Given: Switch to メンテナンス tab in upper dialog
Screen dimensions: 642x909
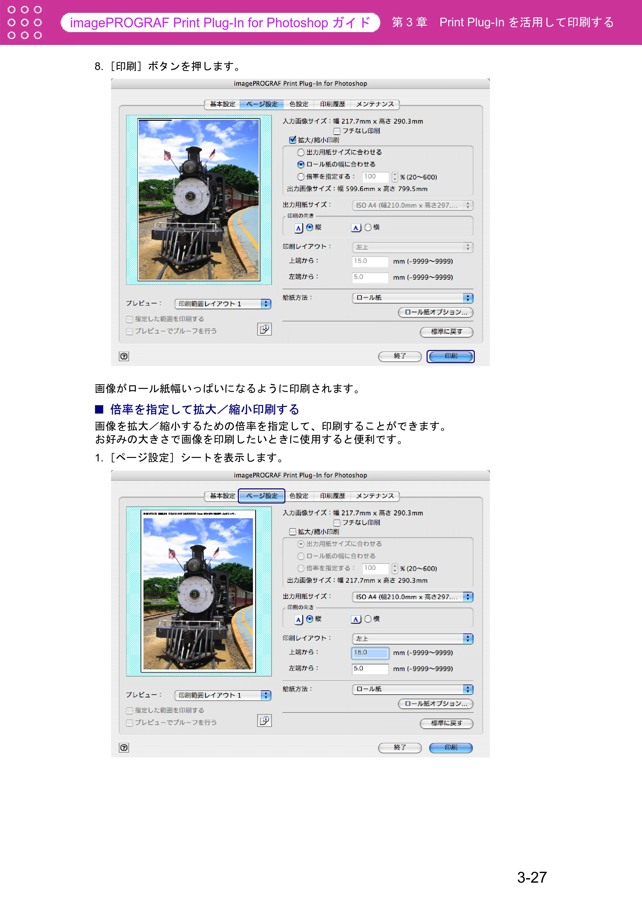Looking at the screenshot, I should pyautogui.click(x=375, y=104).
